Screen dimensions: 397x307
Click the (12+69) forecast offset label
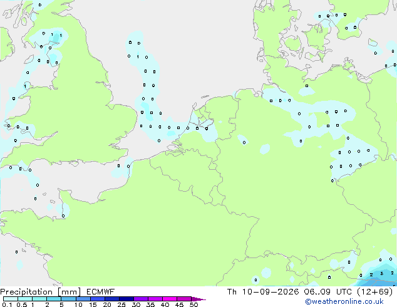(x=374, y=292)
